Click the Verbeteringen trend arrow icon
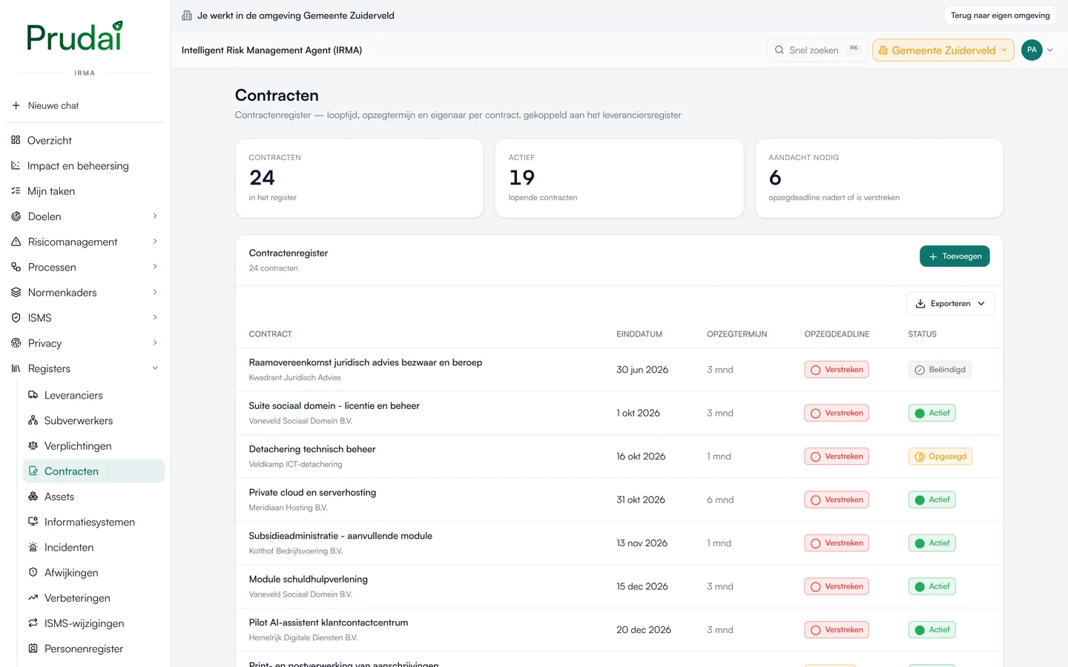 pyautogui.click(x=33, y=597)
